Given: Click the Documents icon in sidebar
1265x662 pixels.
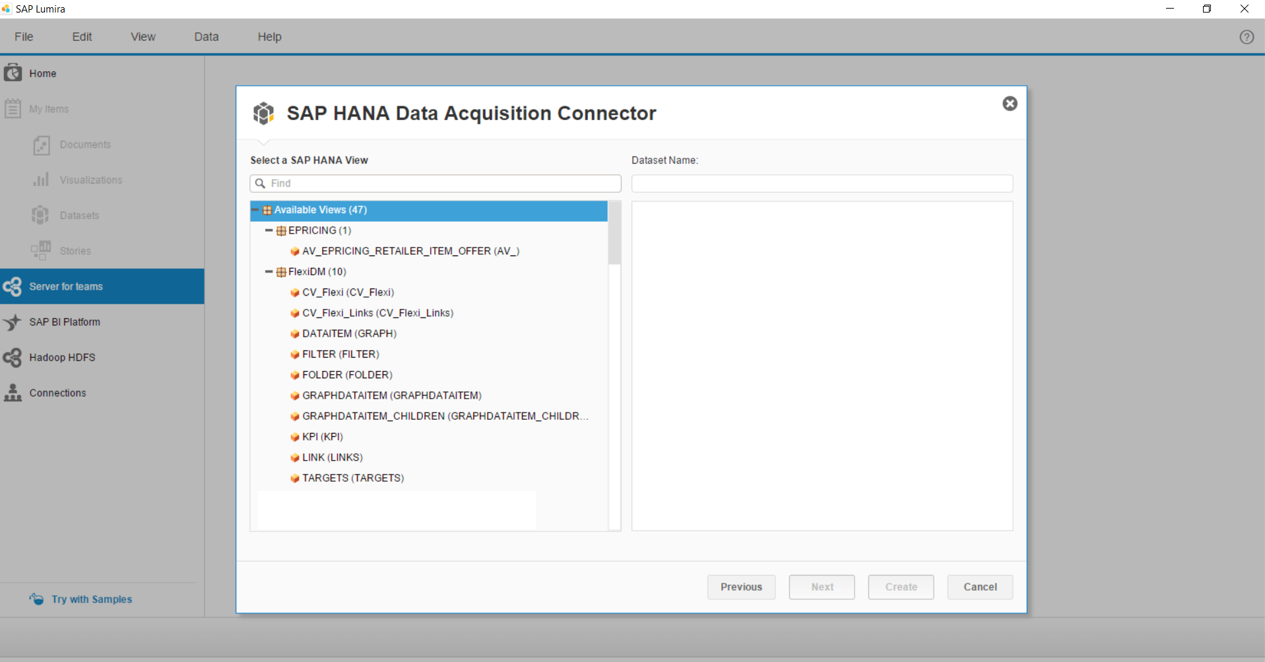Looking at the screenshot, I should 41,145.
